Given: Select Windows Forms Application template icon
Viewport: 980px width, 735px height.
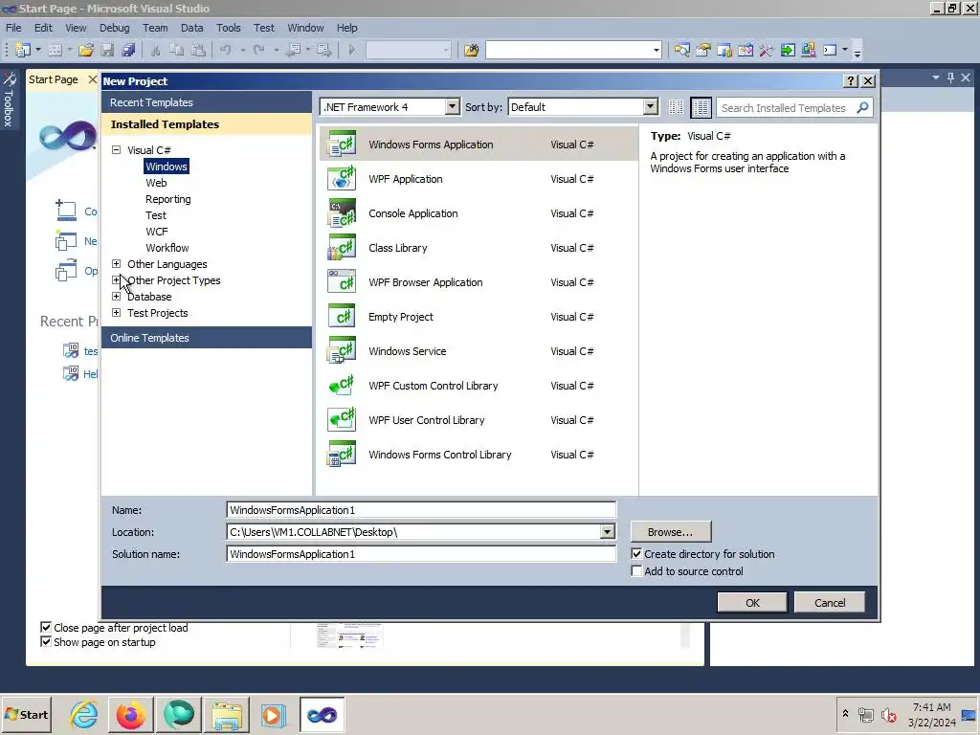Looking at the screenshot, I should click(x=342, y=145).
